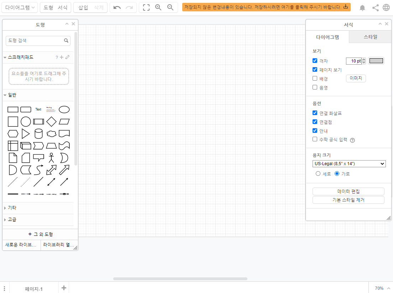The height and width of the screenshot is (293, 393).
Task: Open the language globe icon
Action: [386, 8]
